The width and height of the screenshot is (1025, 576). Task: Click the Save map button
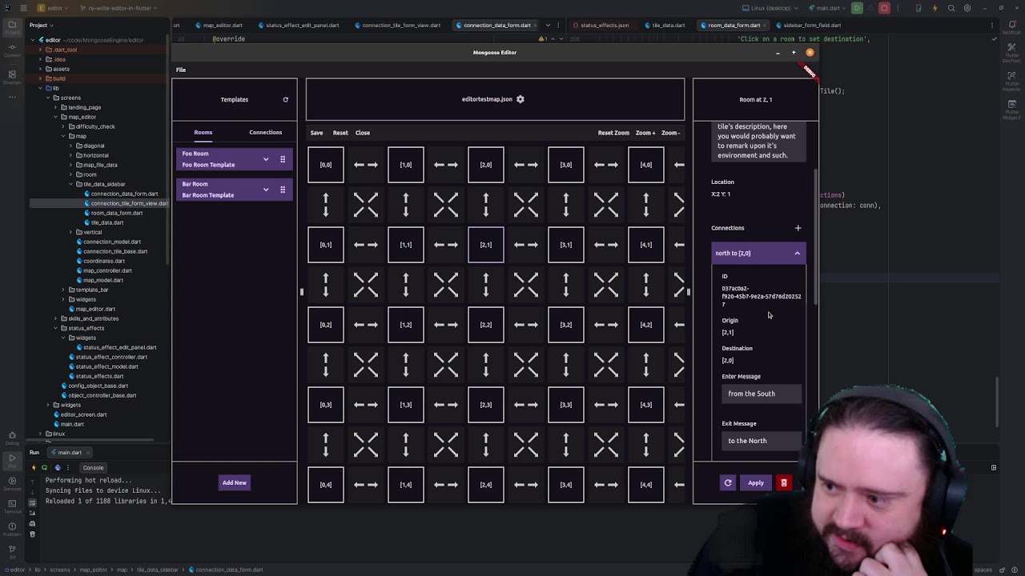coord(317,133)
